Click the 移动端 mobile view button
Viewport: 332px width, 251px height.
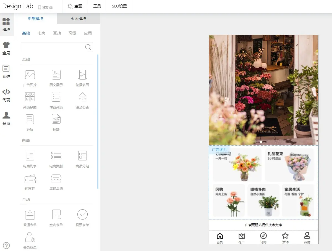[45, 7]
